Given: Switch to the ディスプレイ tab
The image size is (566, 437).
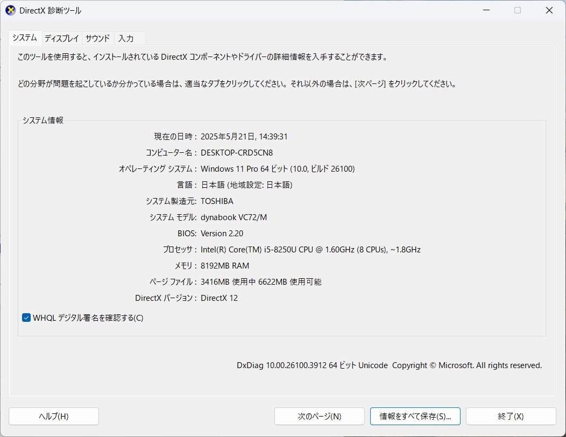Looking at the screenshot, I should point(61,38).
